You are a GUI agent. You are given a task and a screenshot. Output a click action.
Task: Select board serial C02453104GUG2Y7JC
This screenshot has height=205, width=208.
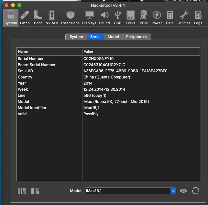[104, 65]
